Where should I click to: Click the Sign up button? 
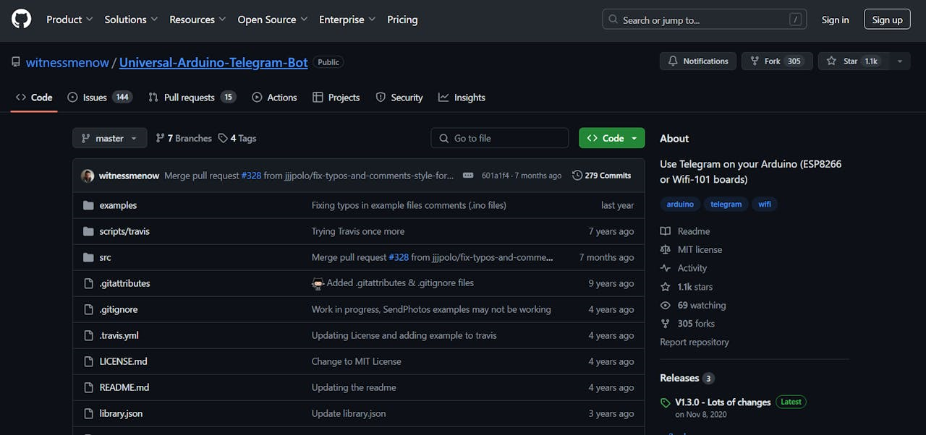[887, 20]
